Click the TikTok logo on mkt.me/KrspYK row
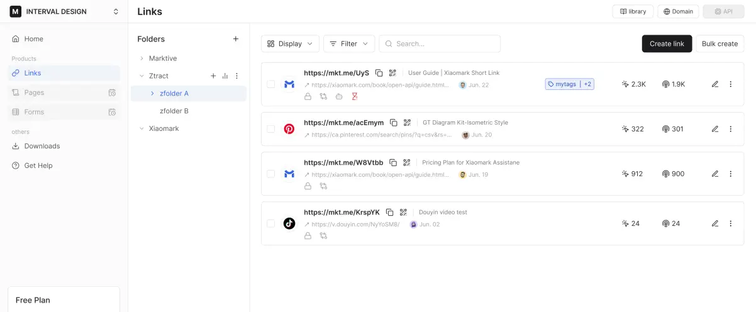The image size is (756, 312). (289, 223)
